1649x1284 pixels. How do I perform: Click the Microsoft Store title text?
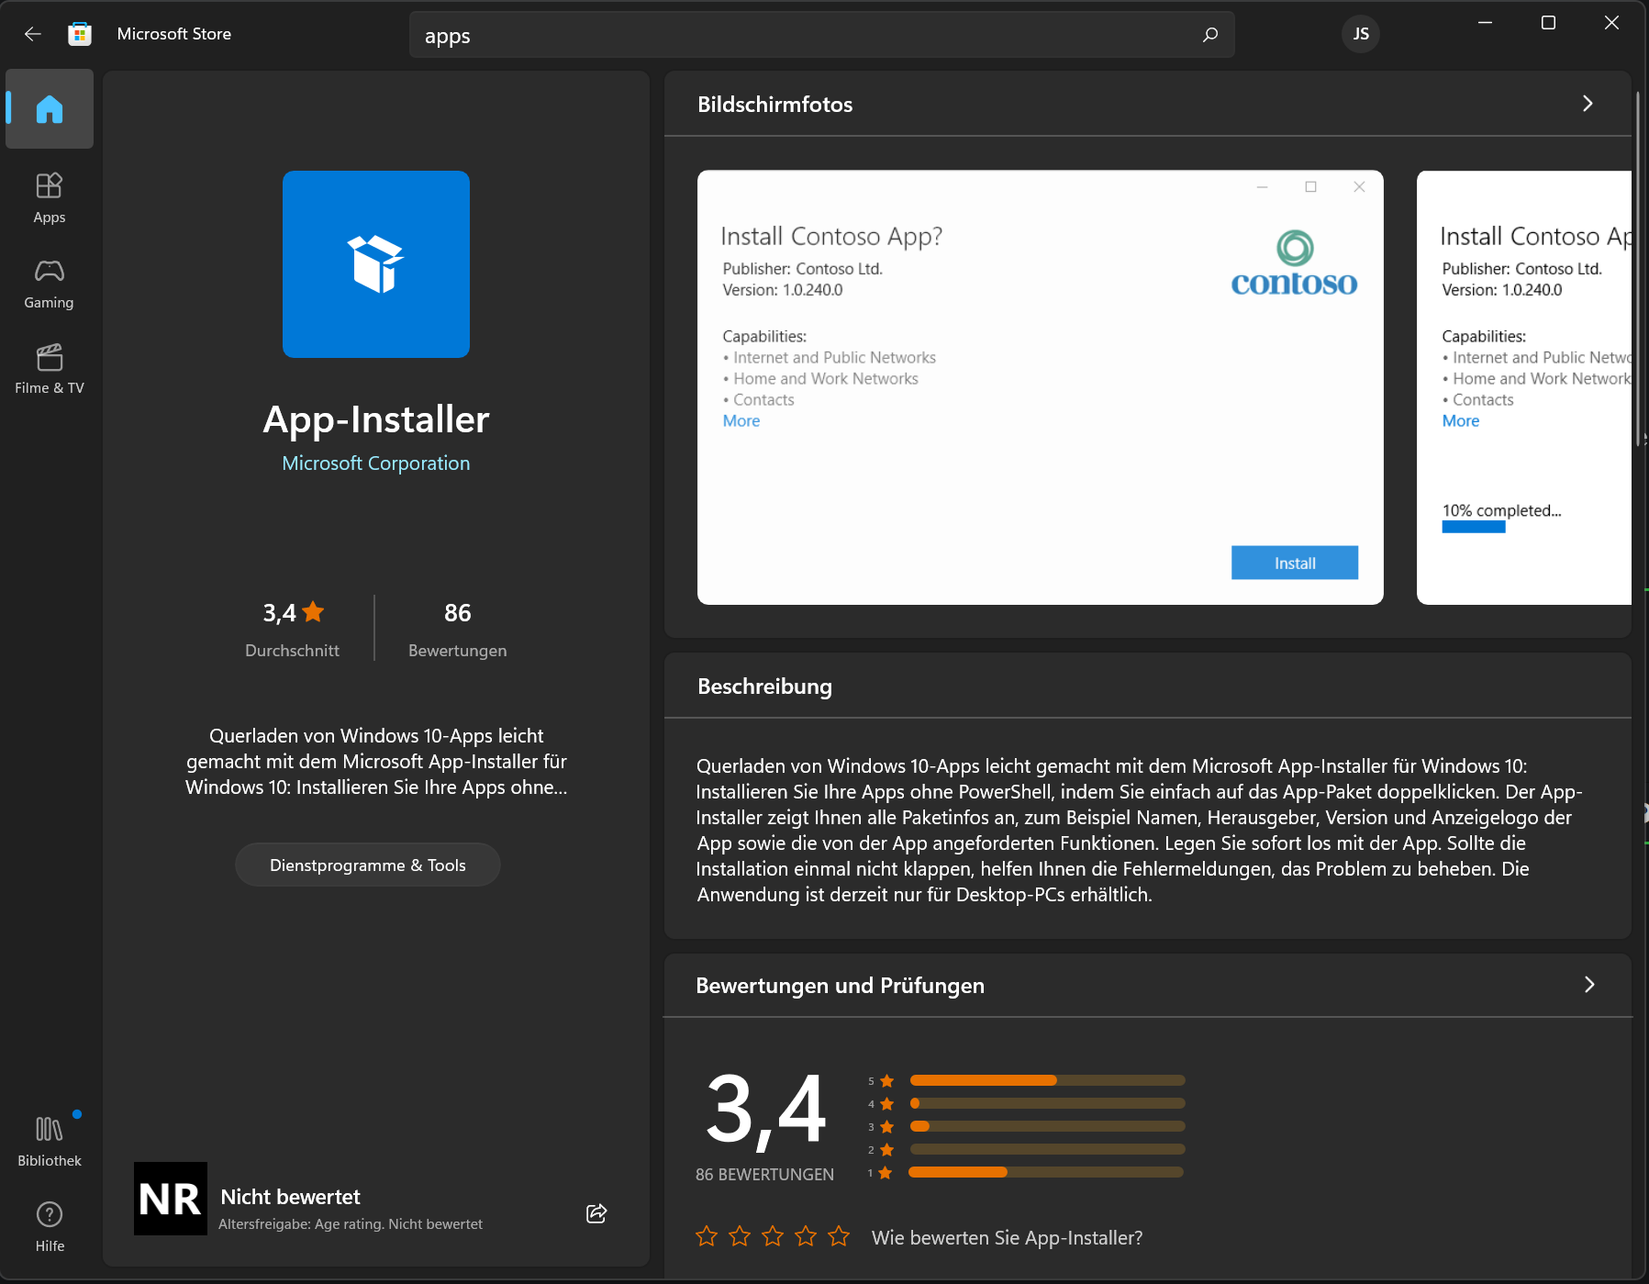174,34
